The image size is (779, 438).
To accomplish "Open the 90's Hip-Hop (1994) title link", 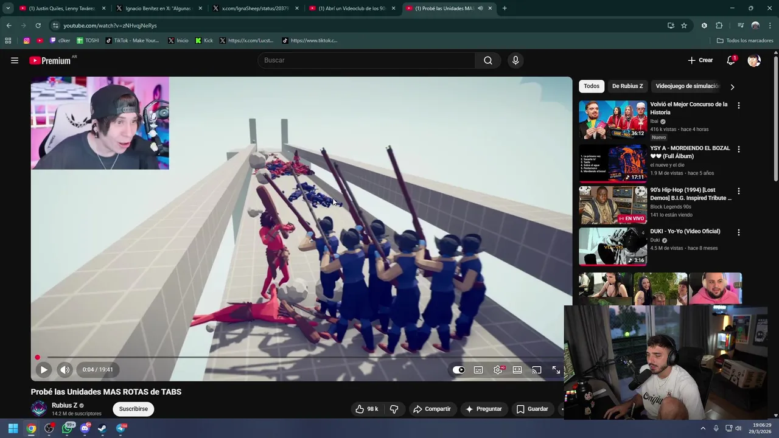I will click(x=691, y=194).
